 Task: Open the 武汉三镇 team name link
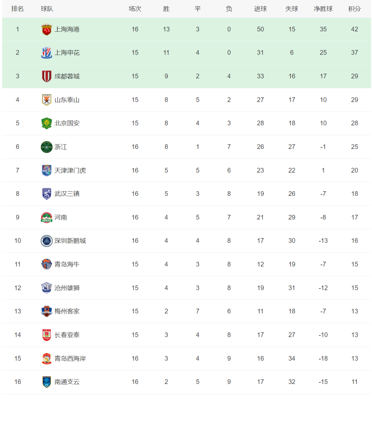coord(67,194)
